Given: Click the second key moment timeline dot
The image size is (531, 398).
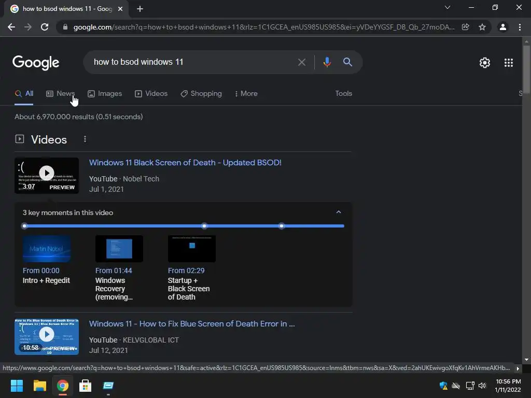Looking at the screenshot, I should (204, 226).
